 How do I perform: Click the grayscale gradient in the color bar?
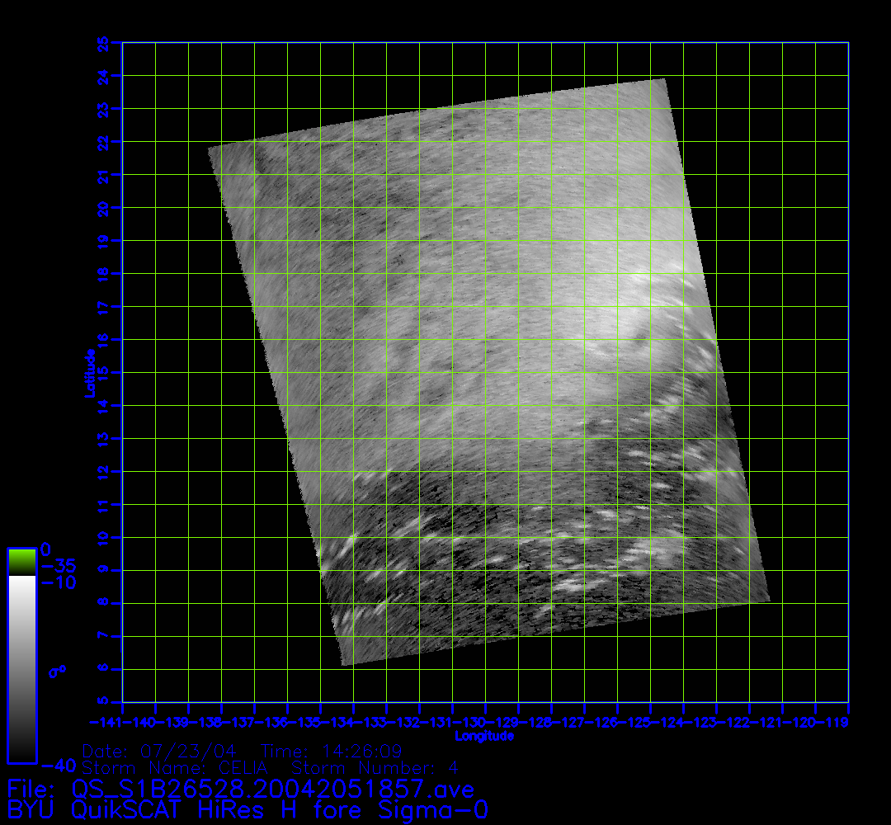pyautogui.click(x=21, y=668)
